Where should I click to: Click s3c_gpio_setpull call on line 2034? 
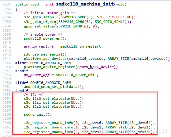(x=41, y=17)
